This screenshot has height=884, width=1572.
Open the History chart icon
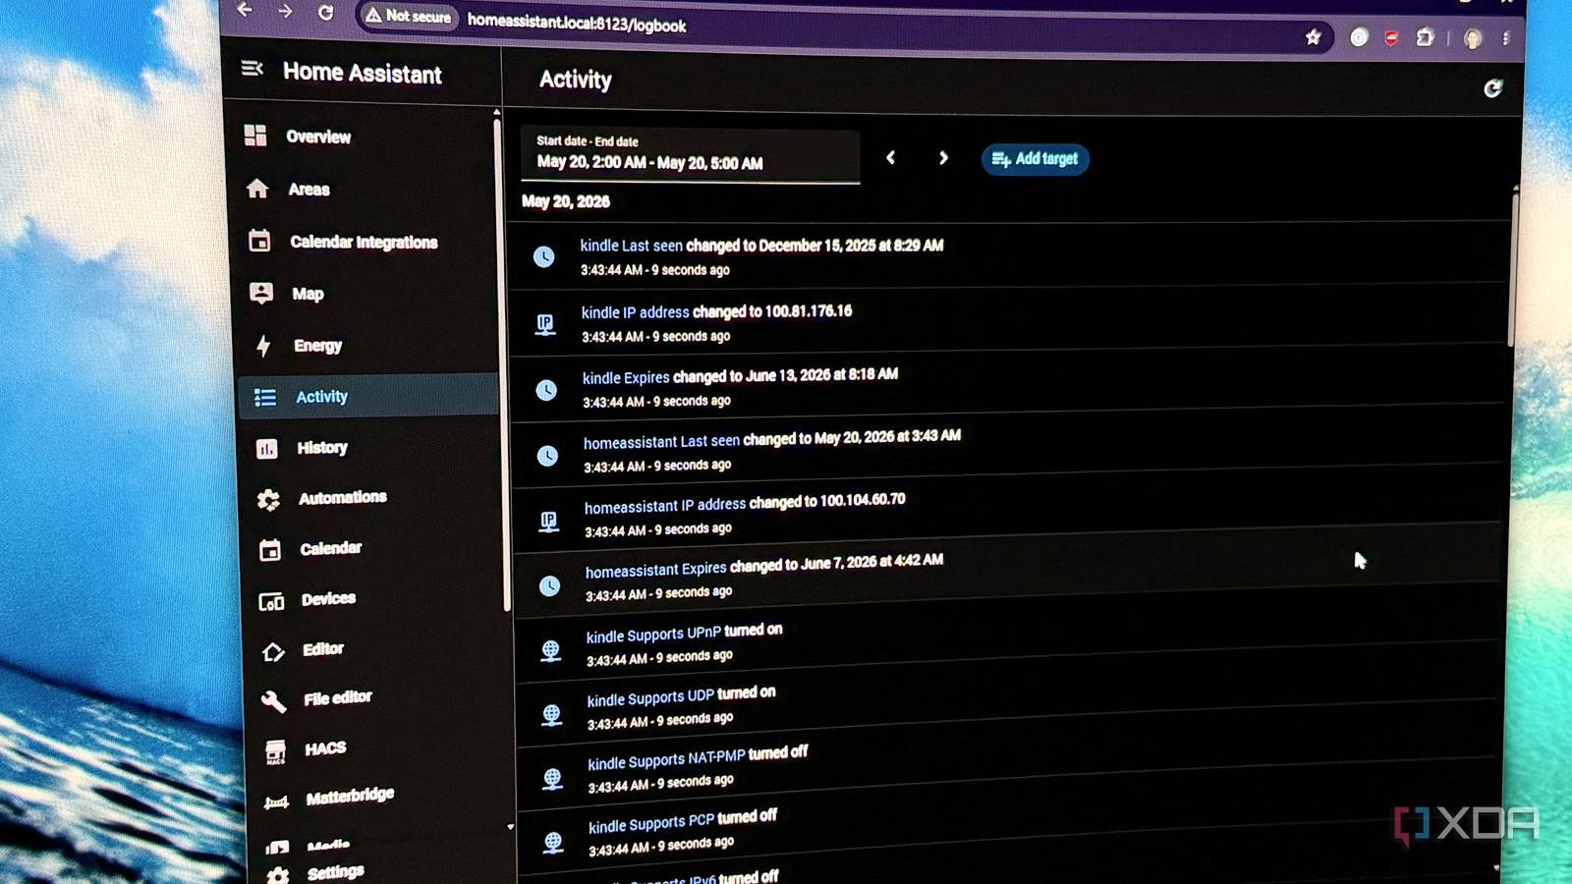pyautogui.click(x=267, y=449)
